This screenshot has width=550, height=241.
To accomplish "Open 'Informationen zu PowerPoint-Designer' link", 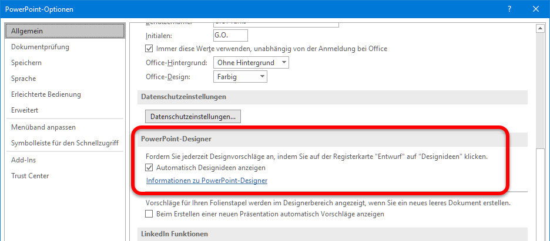I will (207, 181).
